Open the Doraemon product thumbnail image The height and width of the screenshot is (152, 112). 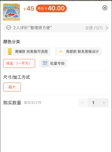pyautogui.click(x=11, y=12)
